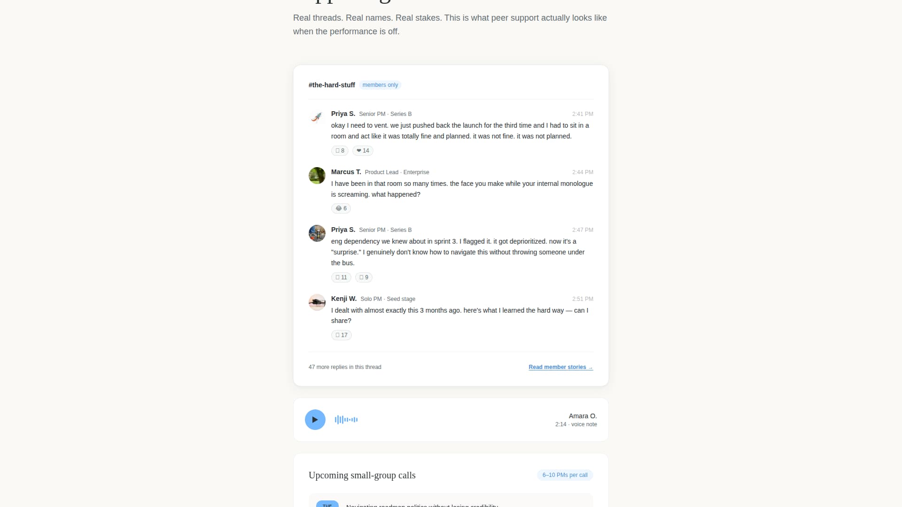Click the 9-count reaction pill beside it
Image resolution: width=902 pixels, height=507 pixels.
click(x=363, y=277)
